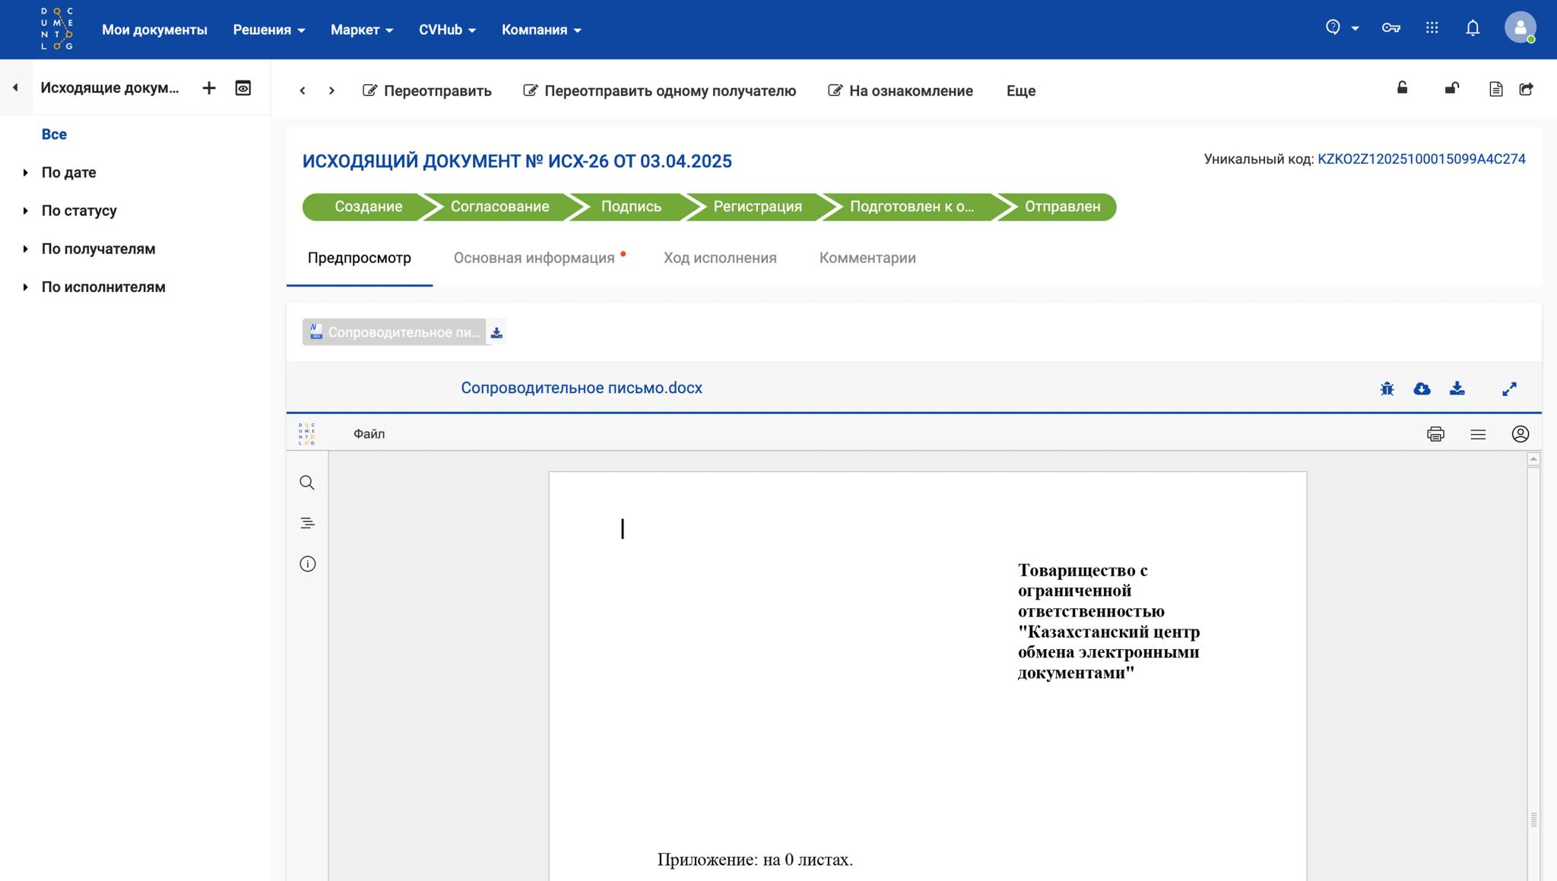The image size is (1557, 881).
Task: Click the plus icon to add an outgoing document
Action: point(209,88)
